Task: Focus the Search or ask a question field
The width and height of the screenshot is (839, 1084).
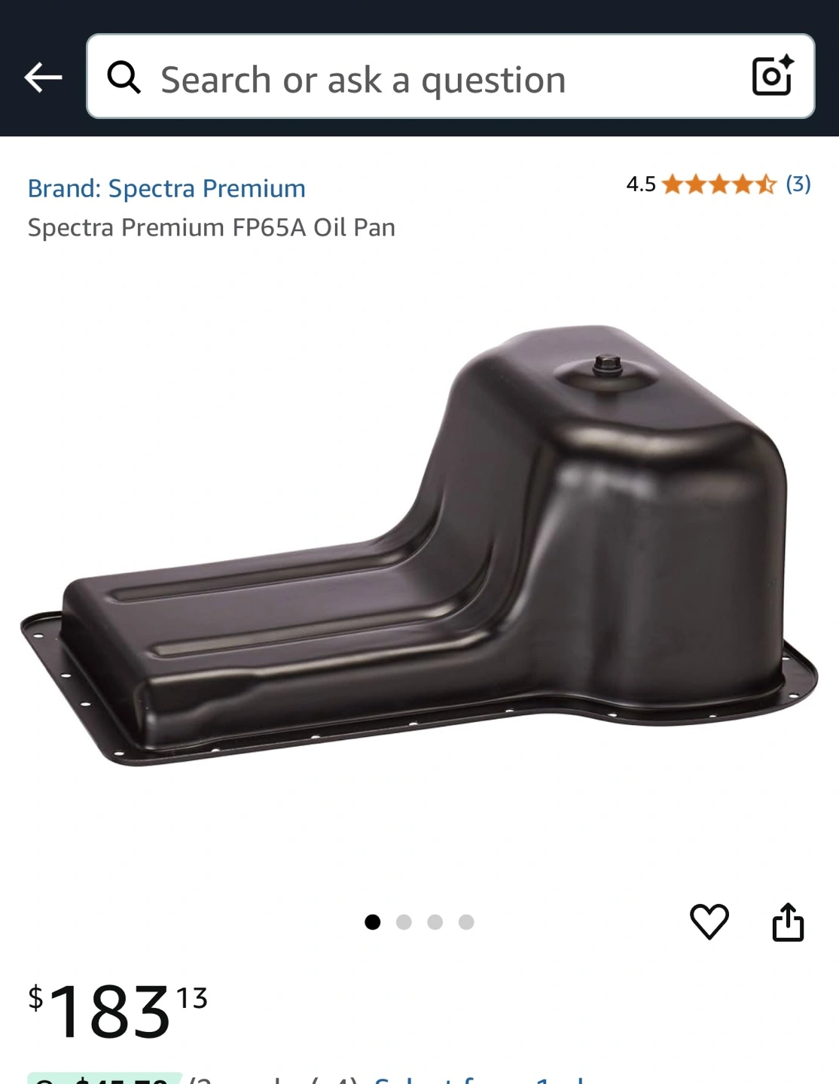Action: point(450,76)
